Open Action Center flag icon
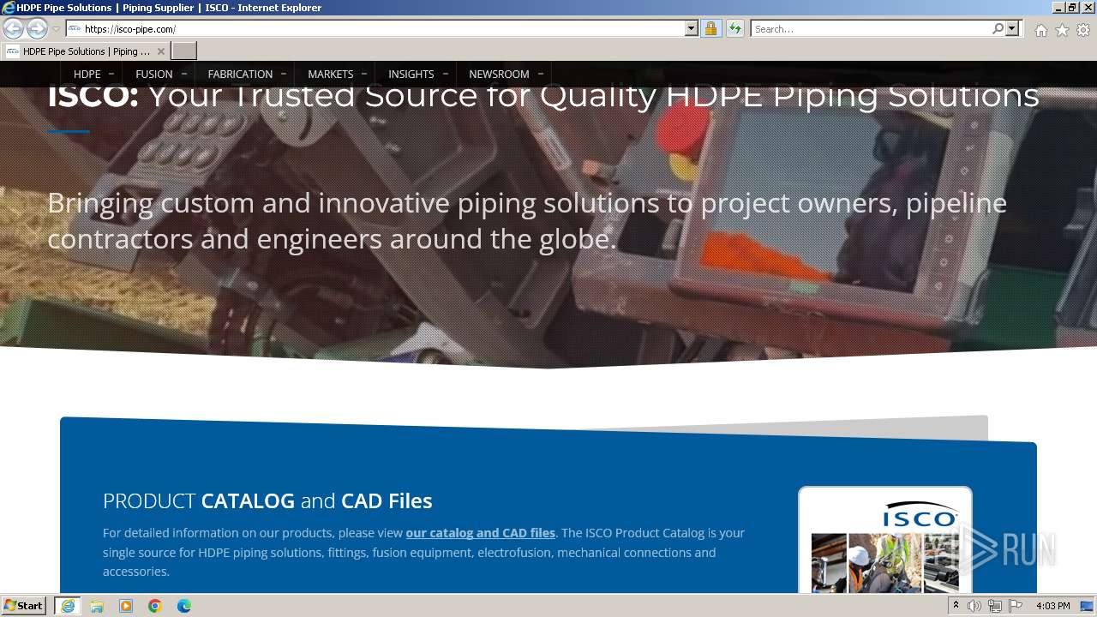Viewport: 1097px width, 617px height. point(1016,606)
